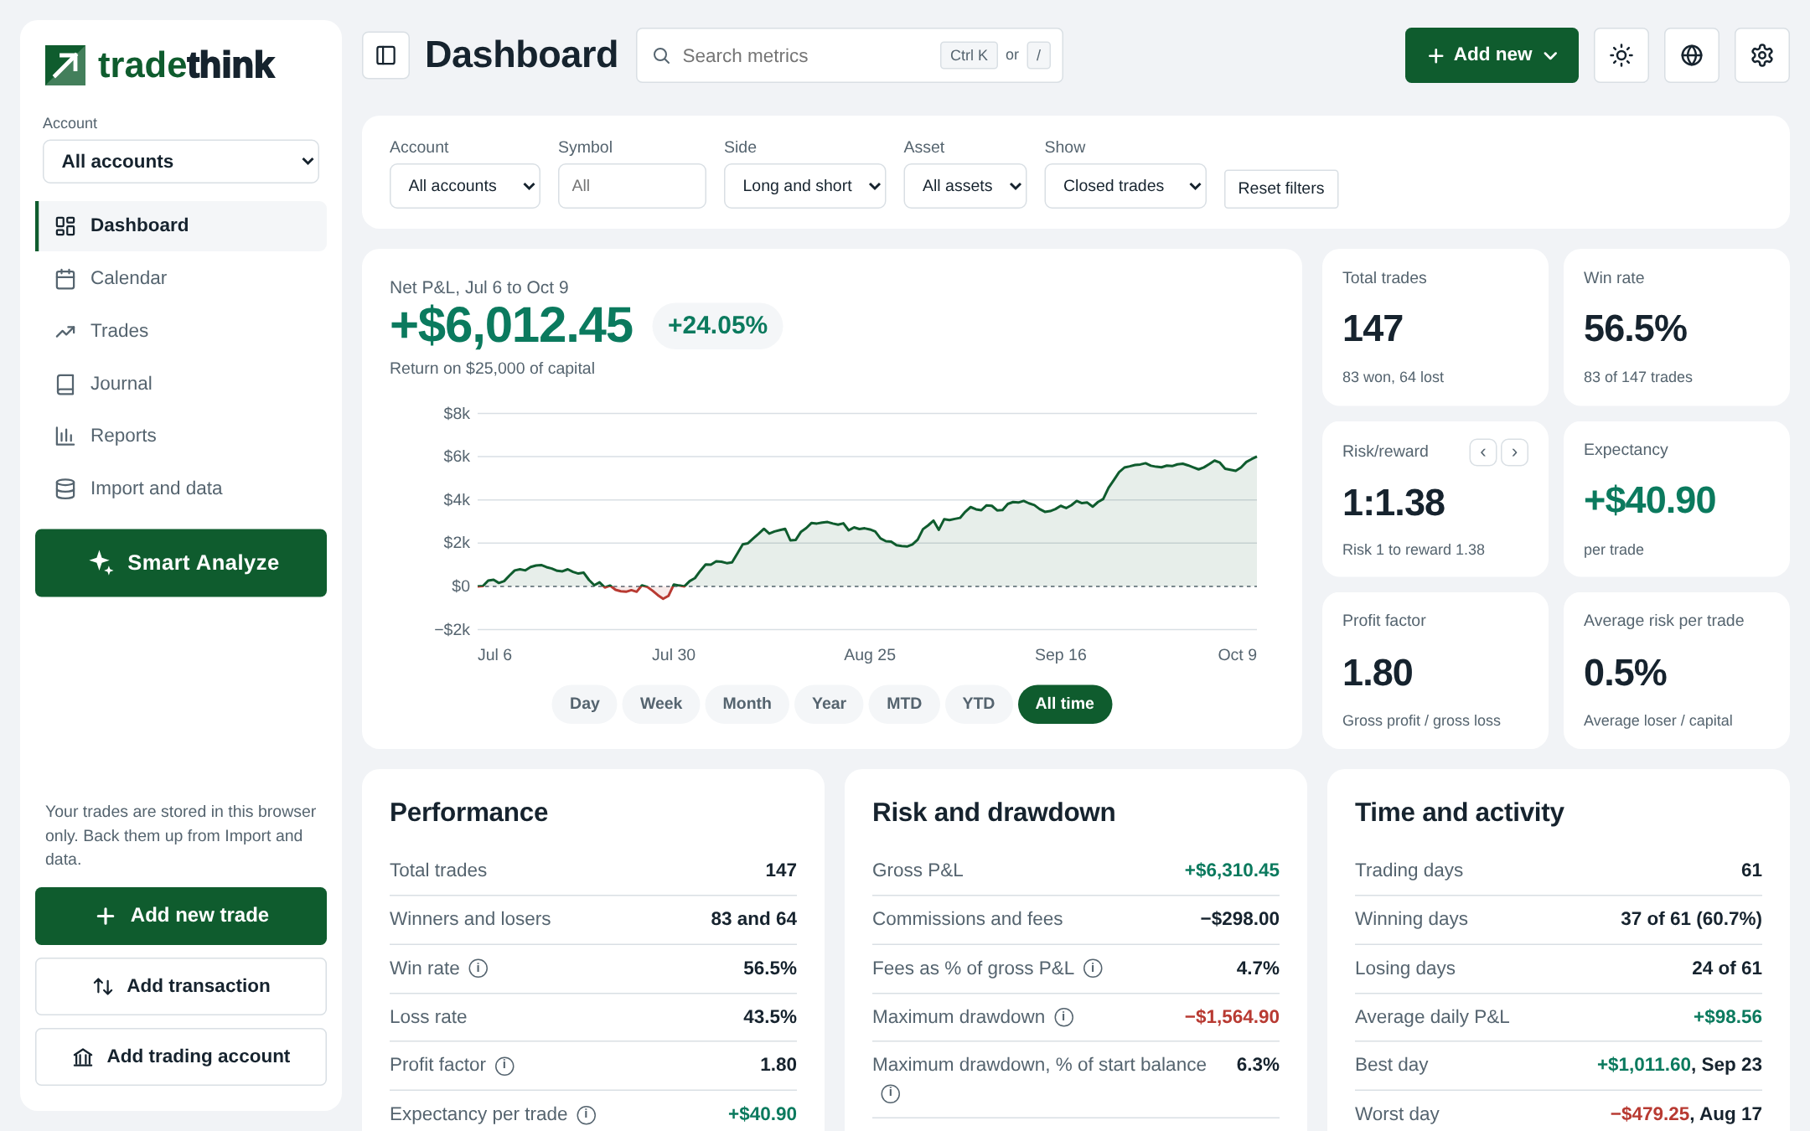Viewport: 1810px width, 1131px height.
Task: Open the Journal page
Action: point(181,384)
